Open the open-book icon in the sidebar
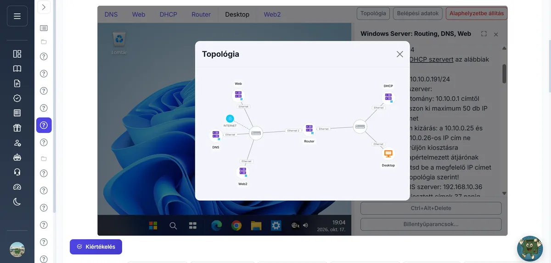Viewport: 551px width, 263px height. point(17,69)
